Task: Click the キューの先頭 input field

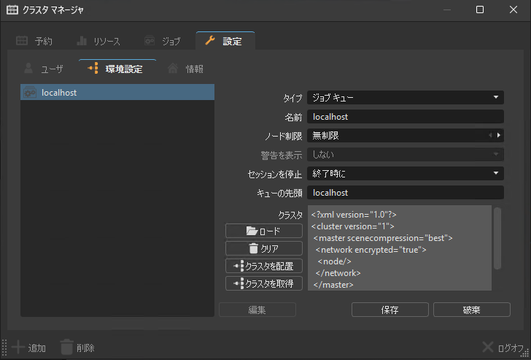Action: coord(406,193)
